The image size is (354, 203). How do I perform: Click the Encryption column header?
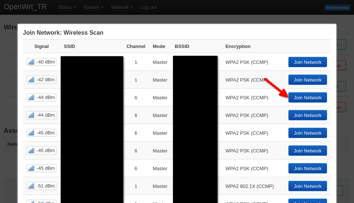(x=238, y=46)
